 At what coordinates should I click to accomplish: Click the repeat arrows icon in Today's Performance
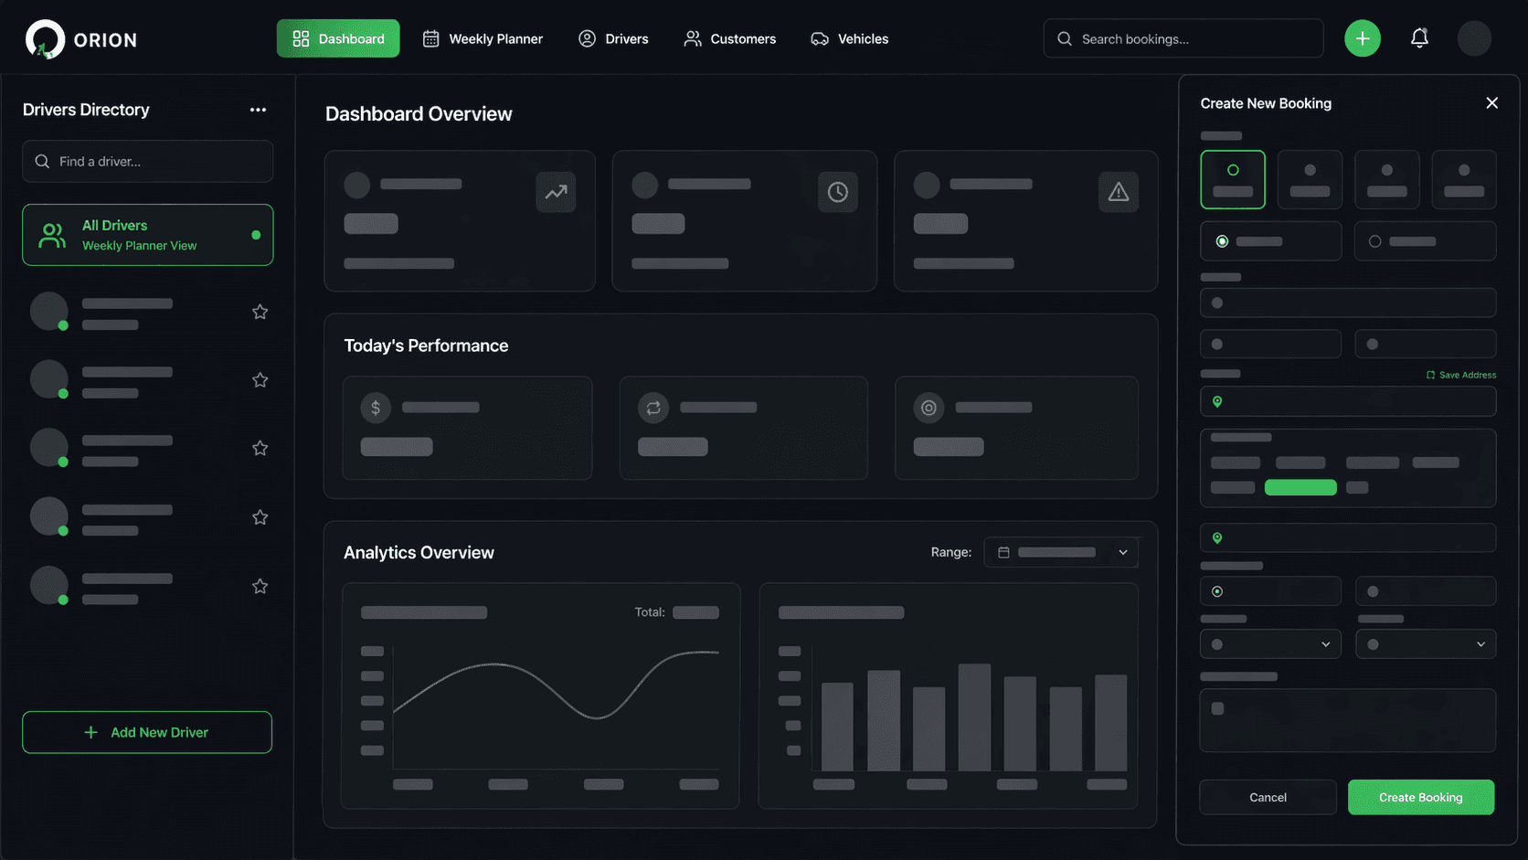(653, 408)
